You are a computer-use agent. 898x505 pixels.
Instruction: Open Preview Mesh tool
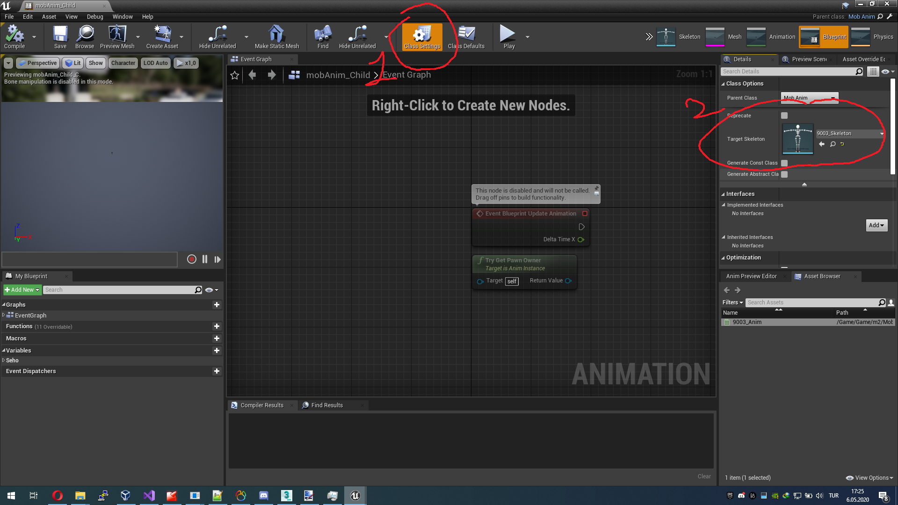point(117,37)
